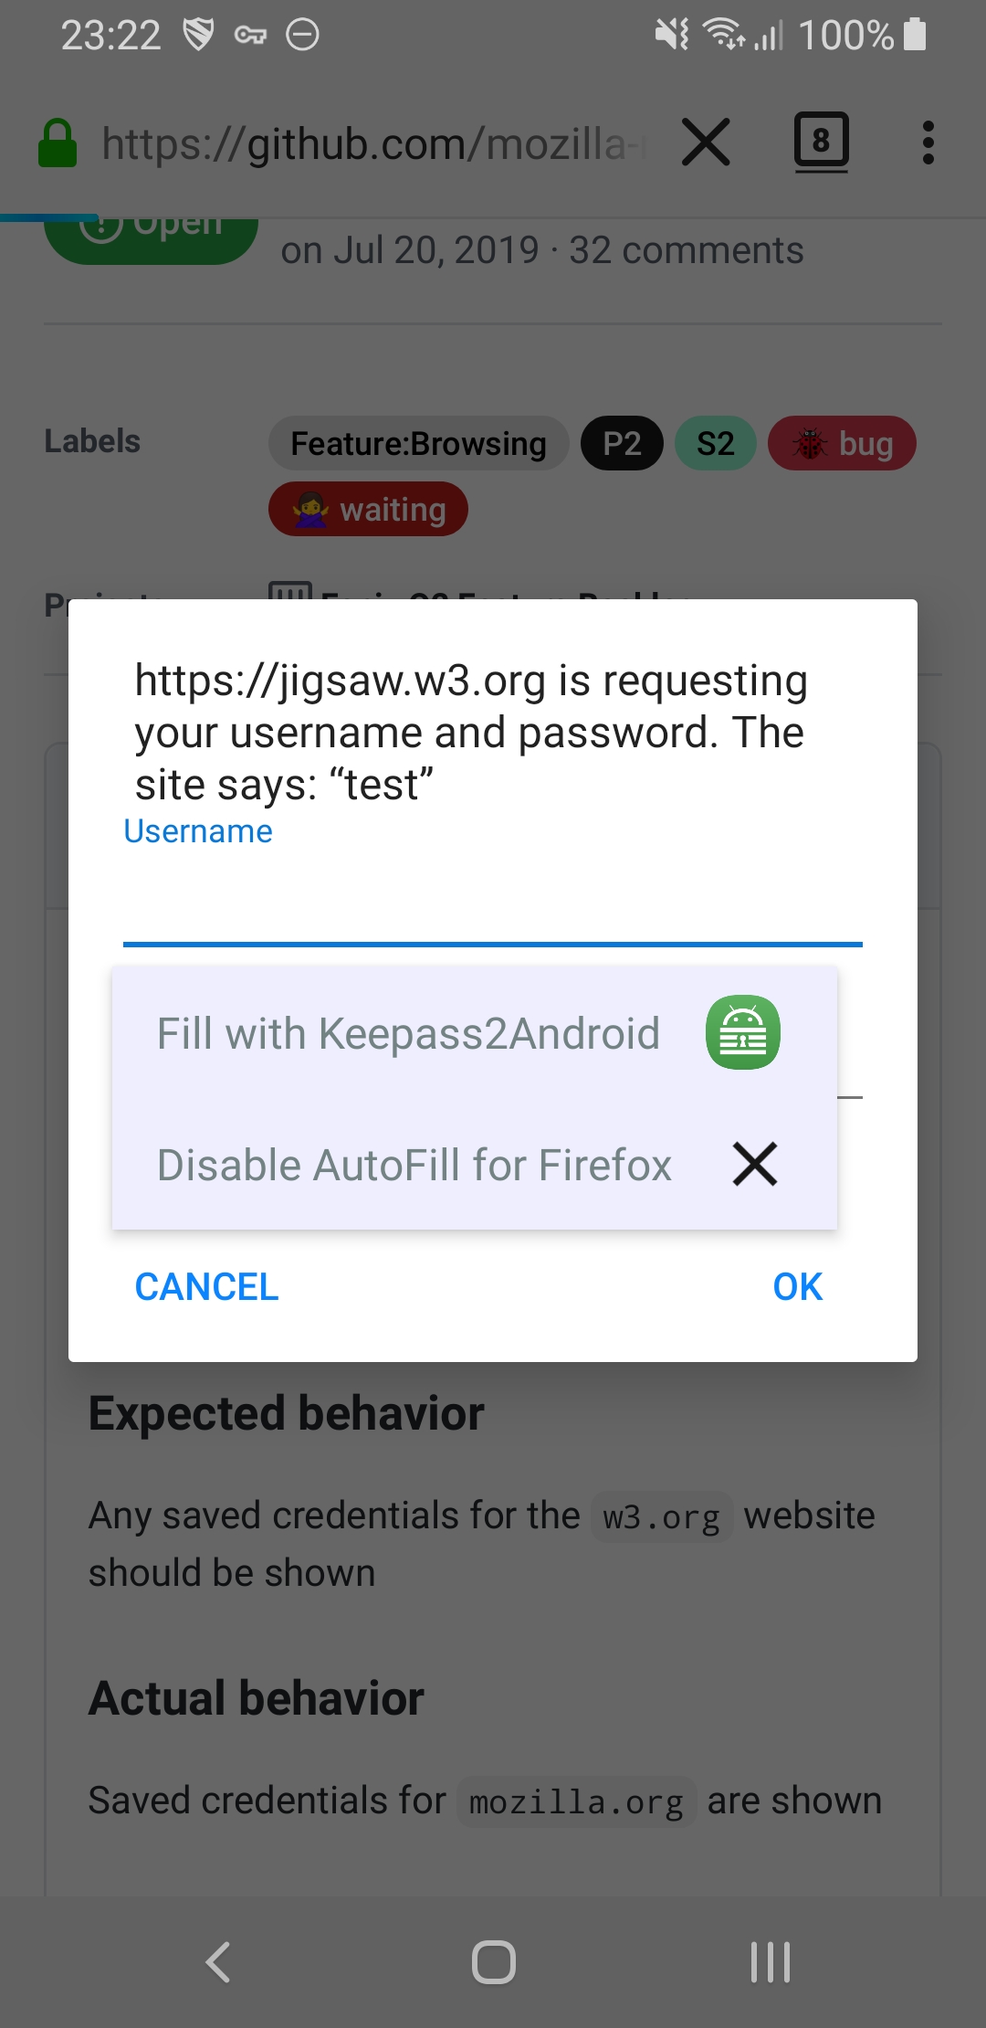Screen dimensions: 986x2028
Task: Tap the green S2 label
Action: 715,444
